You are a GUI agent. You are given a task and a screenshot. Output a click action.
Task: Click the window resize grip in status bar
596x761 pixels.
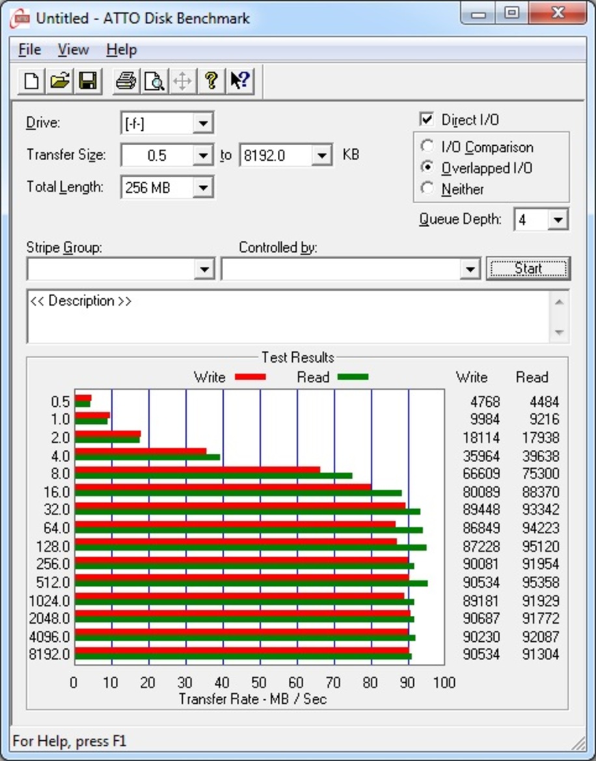(578, 743)
